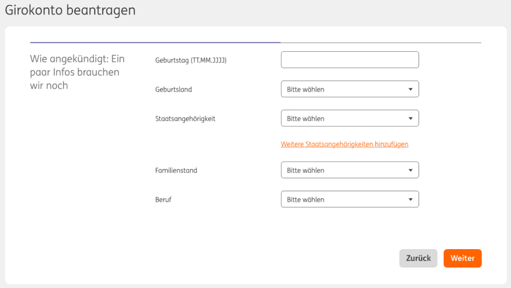Image resolution: width=511 pixels, height=288 pixels.
Task: Click the Geburtstag date input field
Action: 349,60
